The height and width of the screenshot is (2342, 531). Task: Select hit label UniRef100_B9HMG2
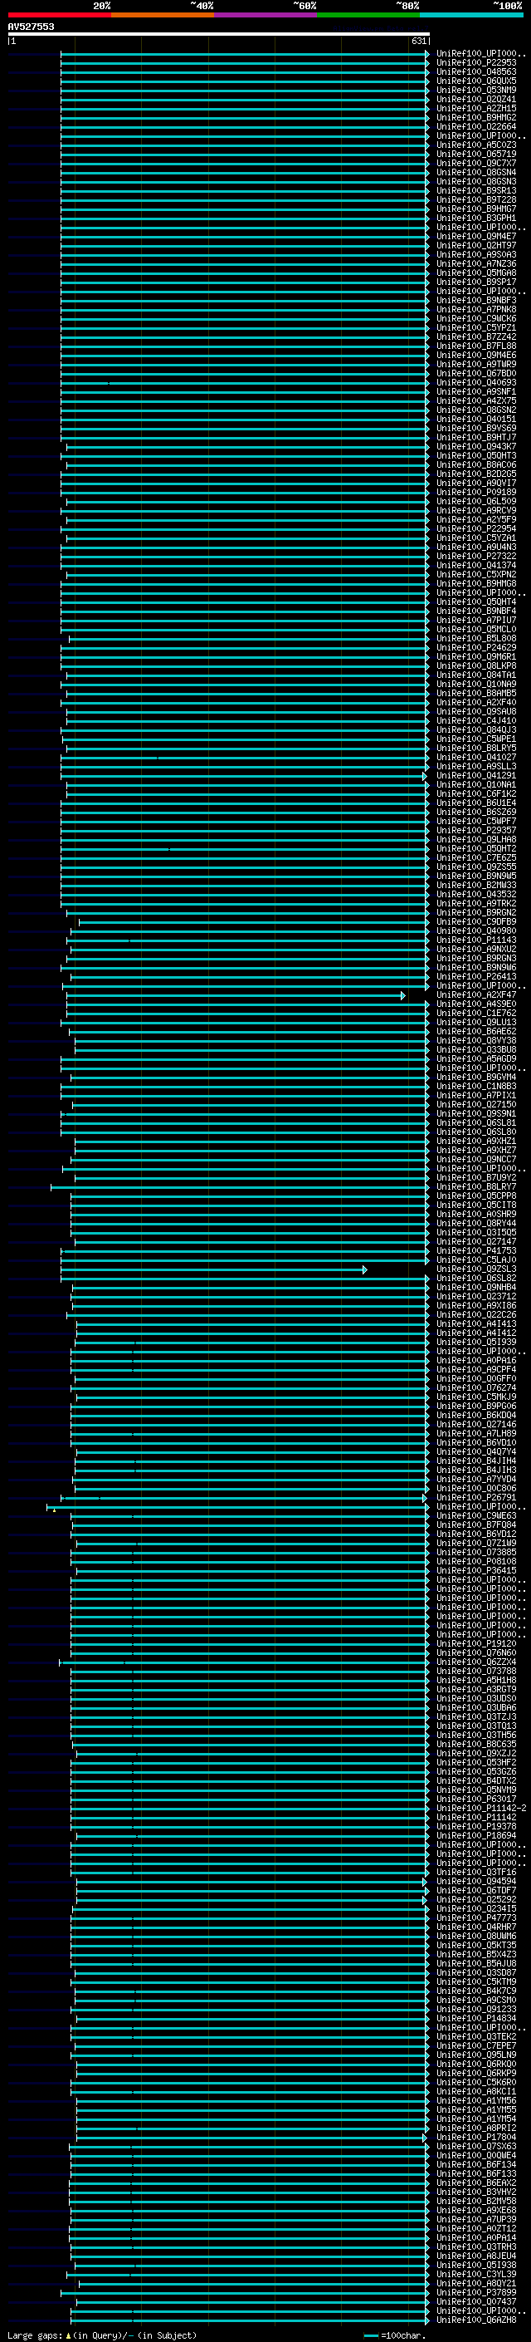click(476, 117)
